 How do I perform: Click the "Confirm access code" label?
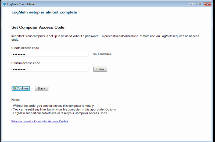click(x=26, y=63)
